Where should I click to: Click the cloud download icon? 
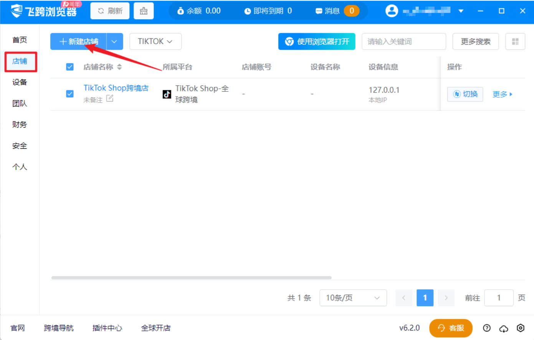pyautogui.click(x=503, y=328)
